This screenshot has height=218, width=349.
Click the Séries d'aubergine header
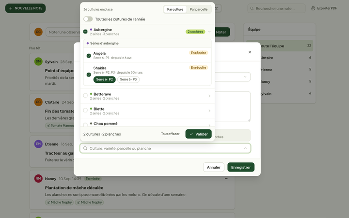(147, 44)
